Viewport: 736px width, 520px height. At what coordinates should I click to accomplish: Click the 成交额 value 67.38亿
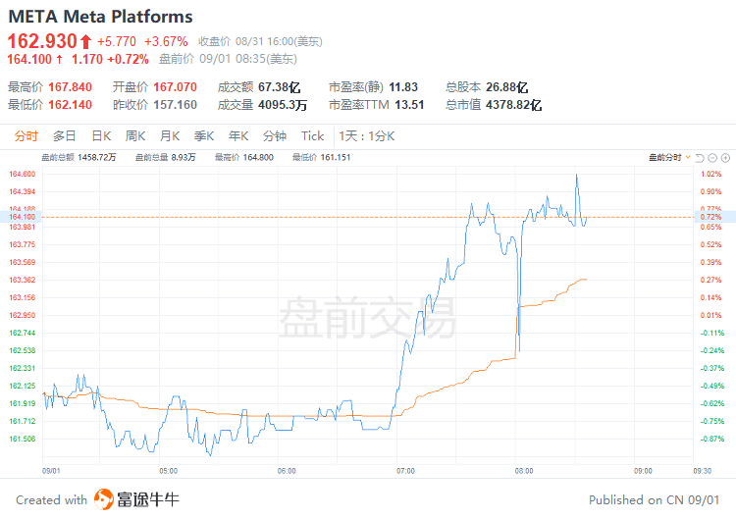point(280,87)
